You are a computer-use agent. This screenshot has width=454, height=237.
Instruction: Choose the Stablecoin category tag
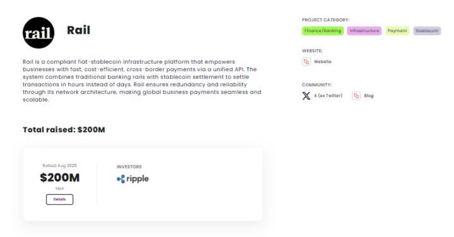(427, 31)
